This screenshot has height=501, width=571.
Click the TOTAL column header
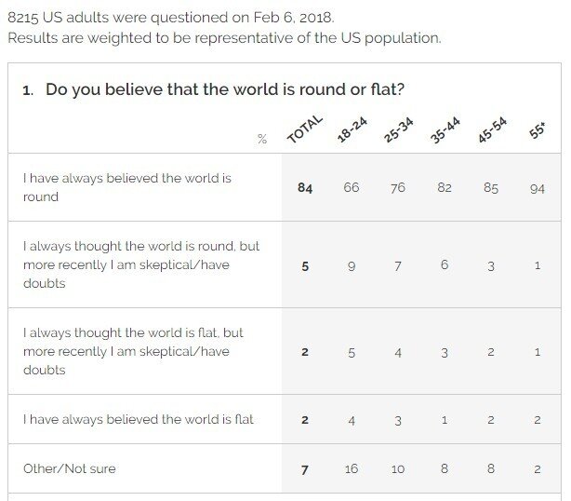304,129
